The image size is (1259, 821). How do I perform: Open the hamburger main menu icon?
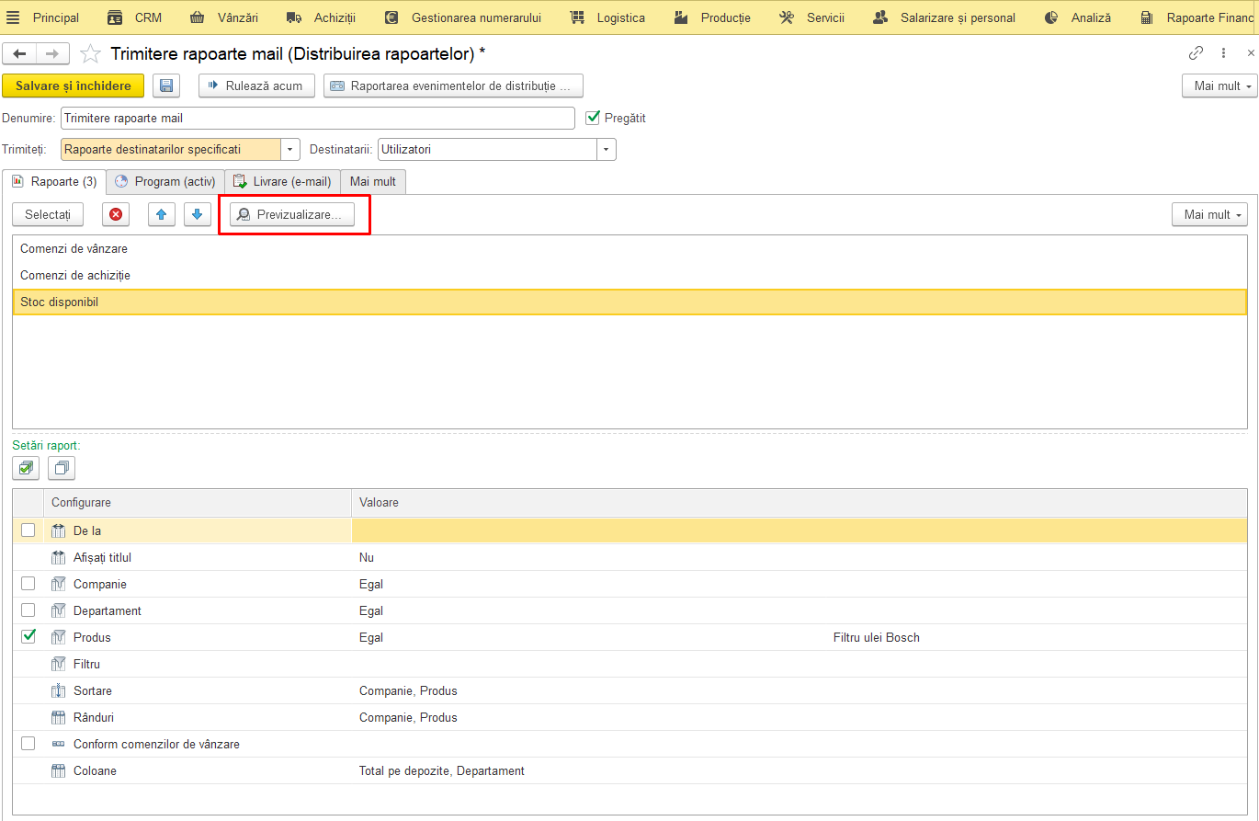pos(13,17)
